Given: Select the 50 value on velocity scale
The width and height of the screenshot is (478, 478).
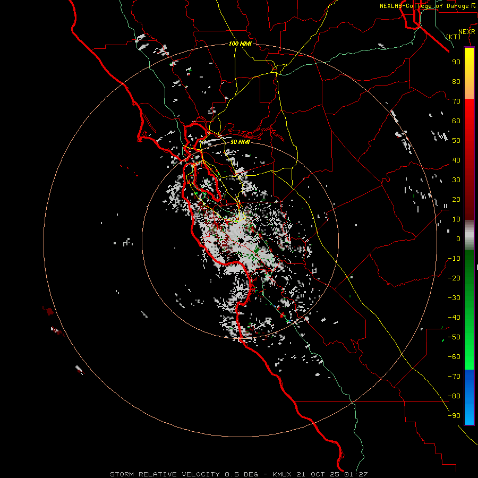Looking at the screenshot, I should [456, 141].
